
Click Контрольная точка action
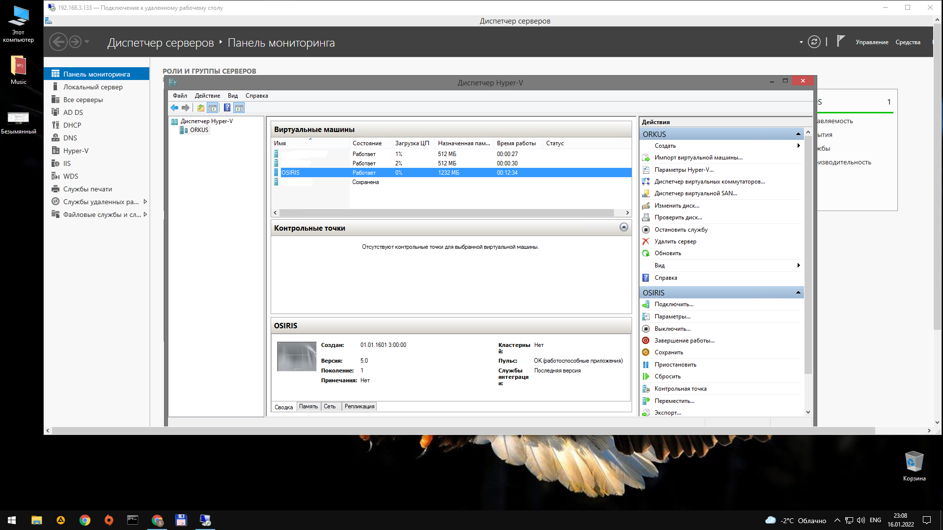(680, 389)
